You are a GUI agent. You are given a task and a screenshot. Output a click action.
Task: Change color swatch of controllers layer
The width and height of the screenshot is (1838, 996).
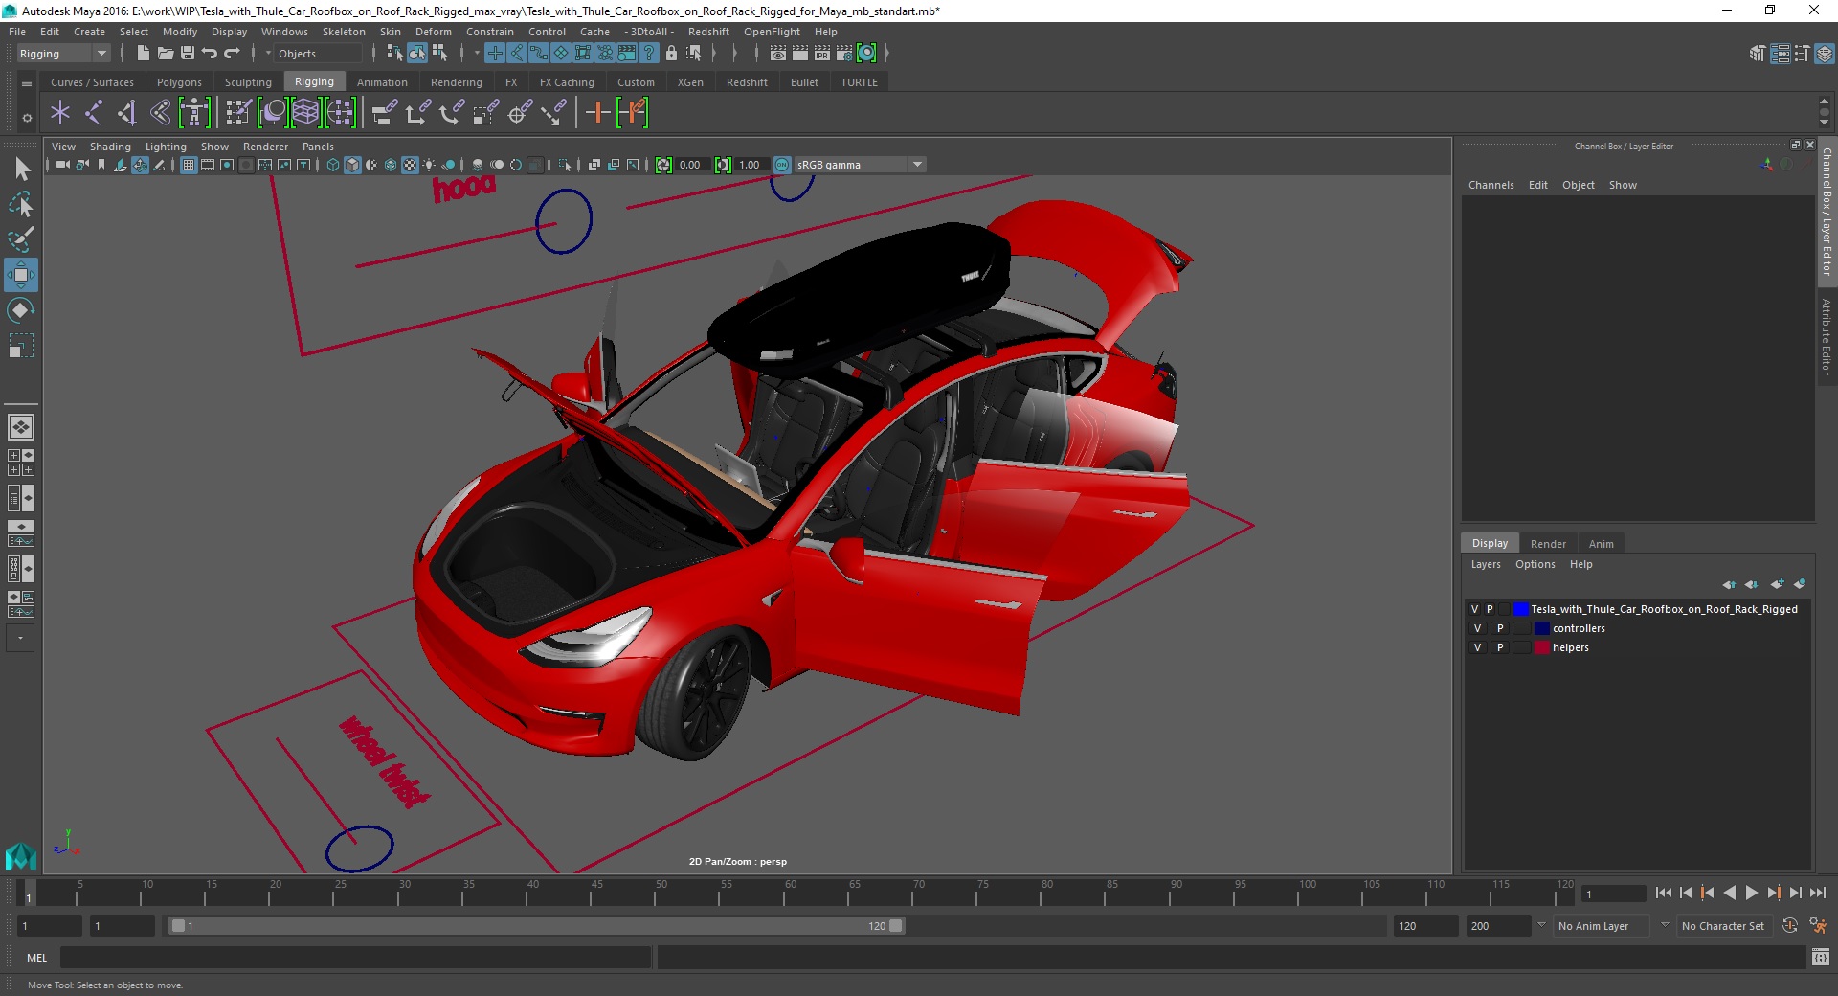(1541, 628)
